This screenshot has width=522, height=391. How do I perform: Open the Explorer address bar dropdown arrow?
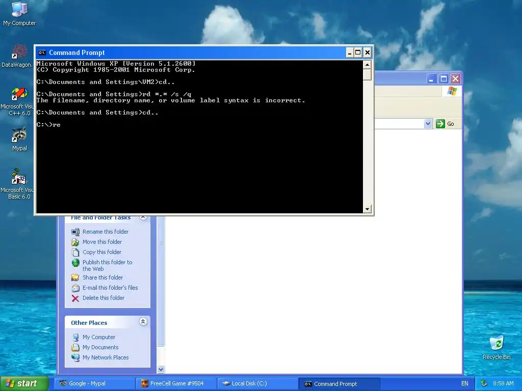428,124
